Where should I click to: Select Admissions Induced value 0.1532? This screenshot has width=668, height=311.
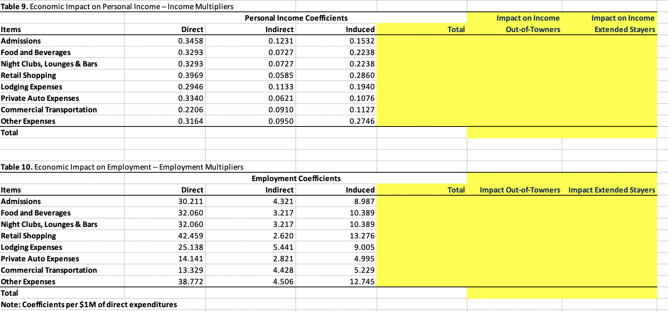tap(362, 41)
